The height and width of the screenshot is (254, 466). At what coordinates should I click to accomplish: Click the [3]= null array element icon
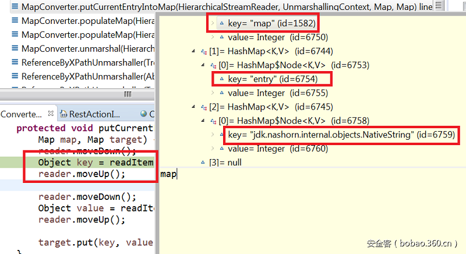point(203,163)
